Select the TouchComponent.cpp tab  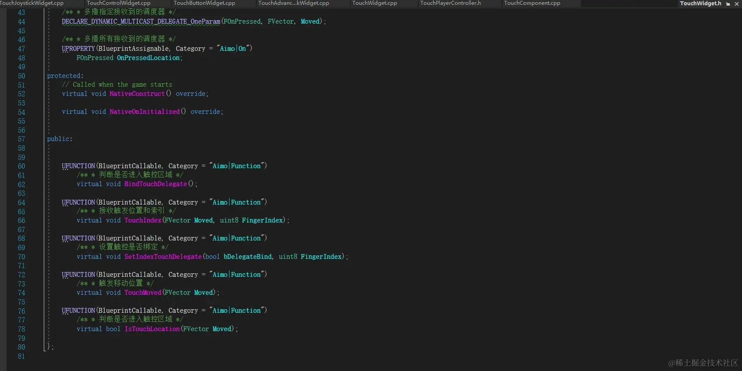[532, 3]
